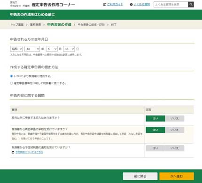Open the era dropdown showing 昭和
The height and width of the screenshot is (183, 202).
click(16, 49)
